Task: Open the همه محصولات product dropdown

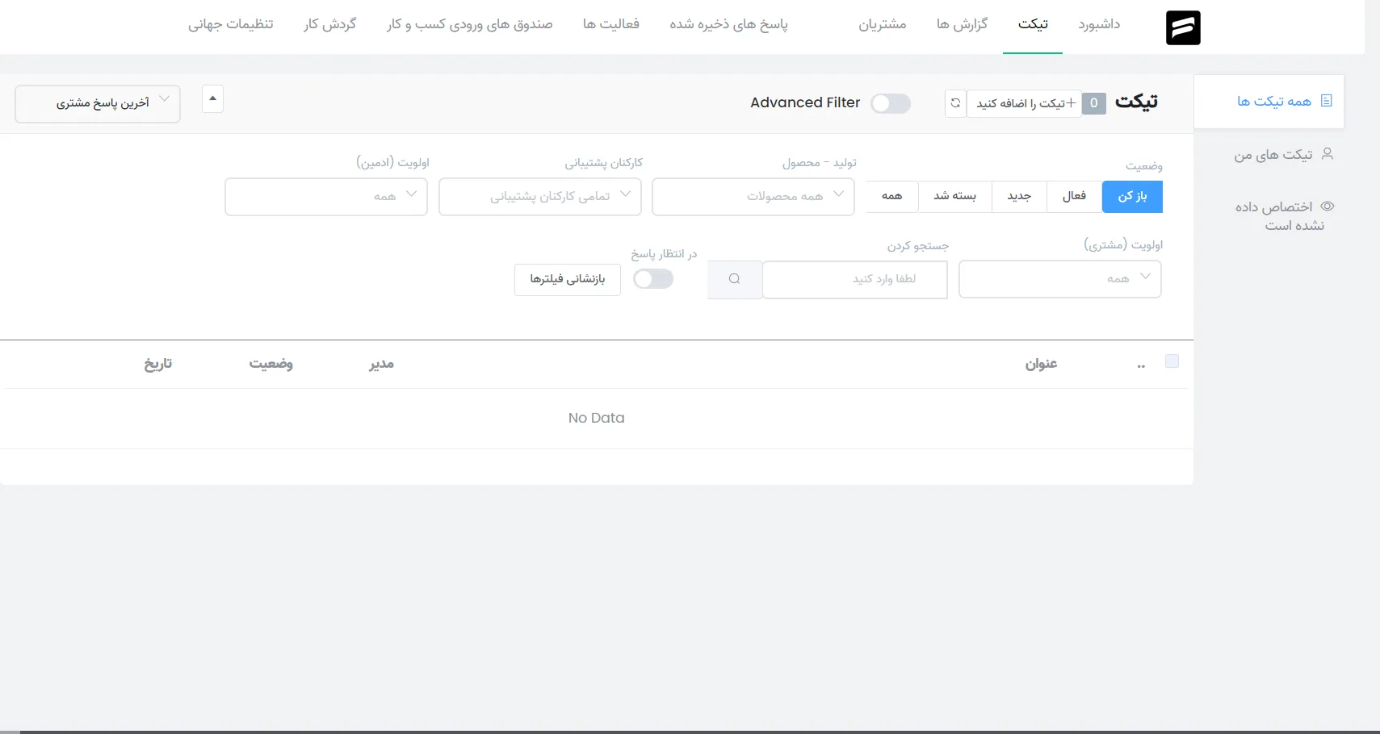Action: pos(753,197)
